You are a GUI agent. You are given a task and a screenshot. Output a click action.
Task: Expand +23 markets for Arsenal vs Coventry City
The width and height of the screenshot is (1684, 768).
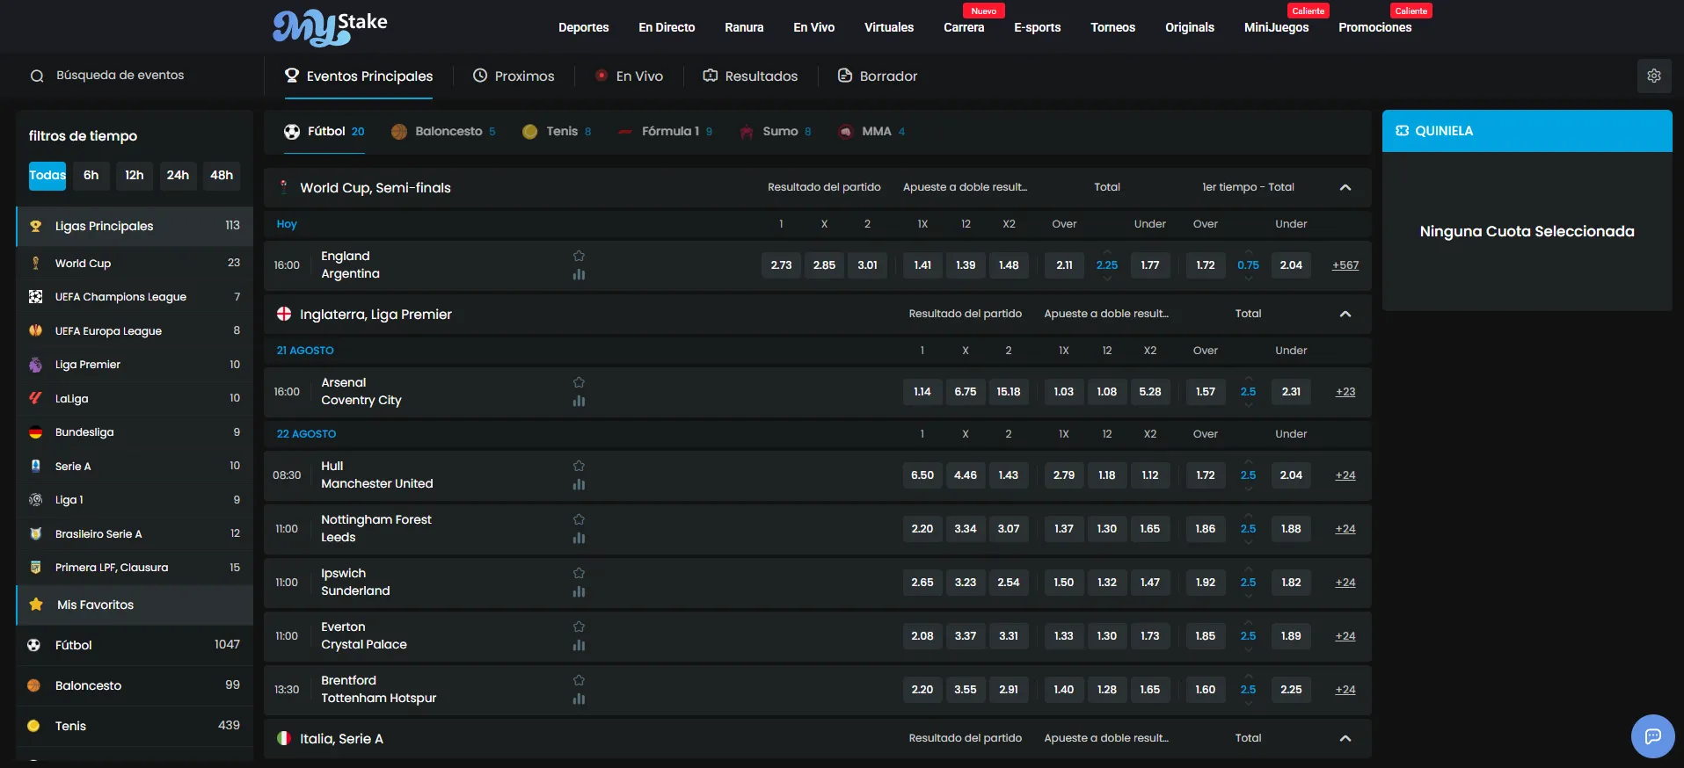[x=1345, y=391]
